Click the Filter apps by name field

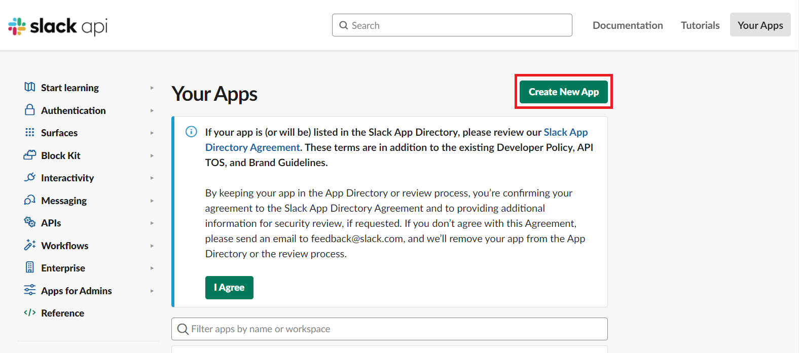coord(389,329)
